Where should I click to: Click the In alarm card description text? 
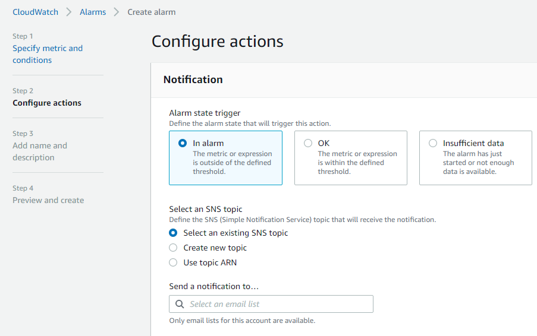pyautogui.click(x=232, y=163)
